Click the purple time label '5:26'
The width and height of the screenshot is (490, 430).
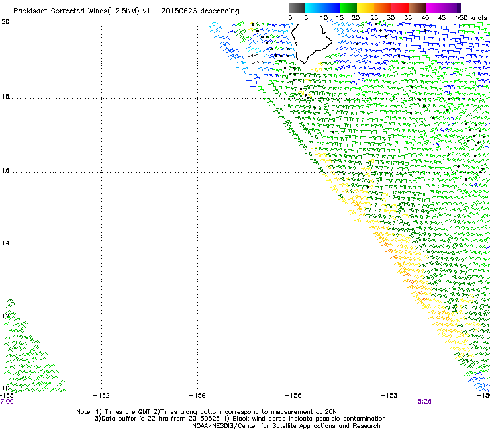tap(424, 402)
